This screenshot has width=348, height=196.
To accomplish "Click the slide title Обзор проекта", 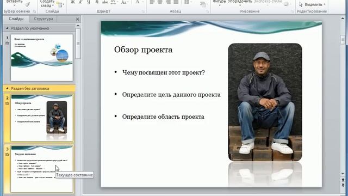I will (x=143, y=50).
